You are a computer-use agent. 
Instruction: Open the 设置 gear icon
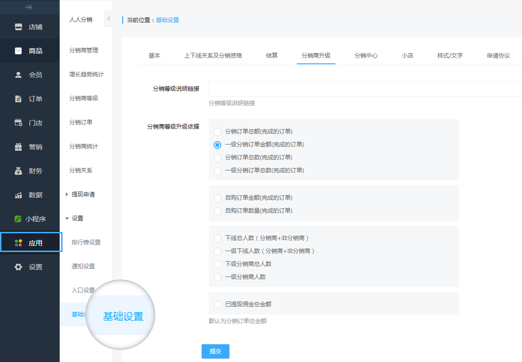click(x=18, y=266)
